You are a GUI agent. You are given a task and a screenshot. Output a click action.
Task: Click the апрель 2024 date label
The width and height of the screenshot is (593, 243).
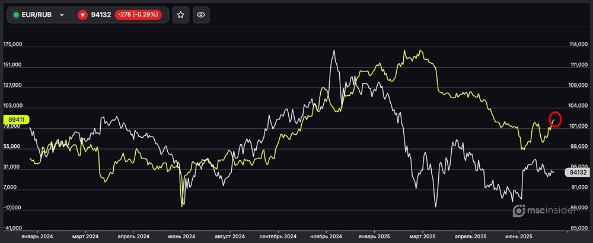(x=133, y=236)
